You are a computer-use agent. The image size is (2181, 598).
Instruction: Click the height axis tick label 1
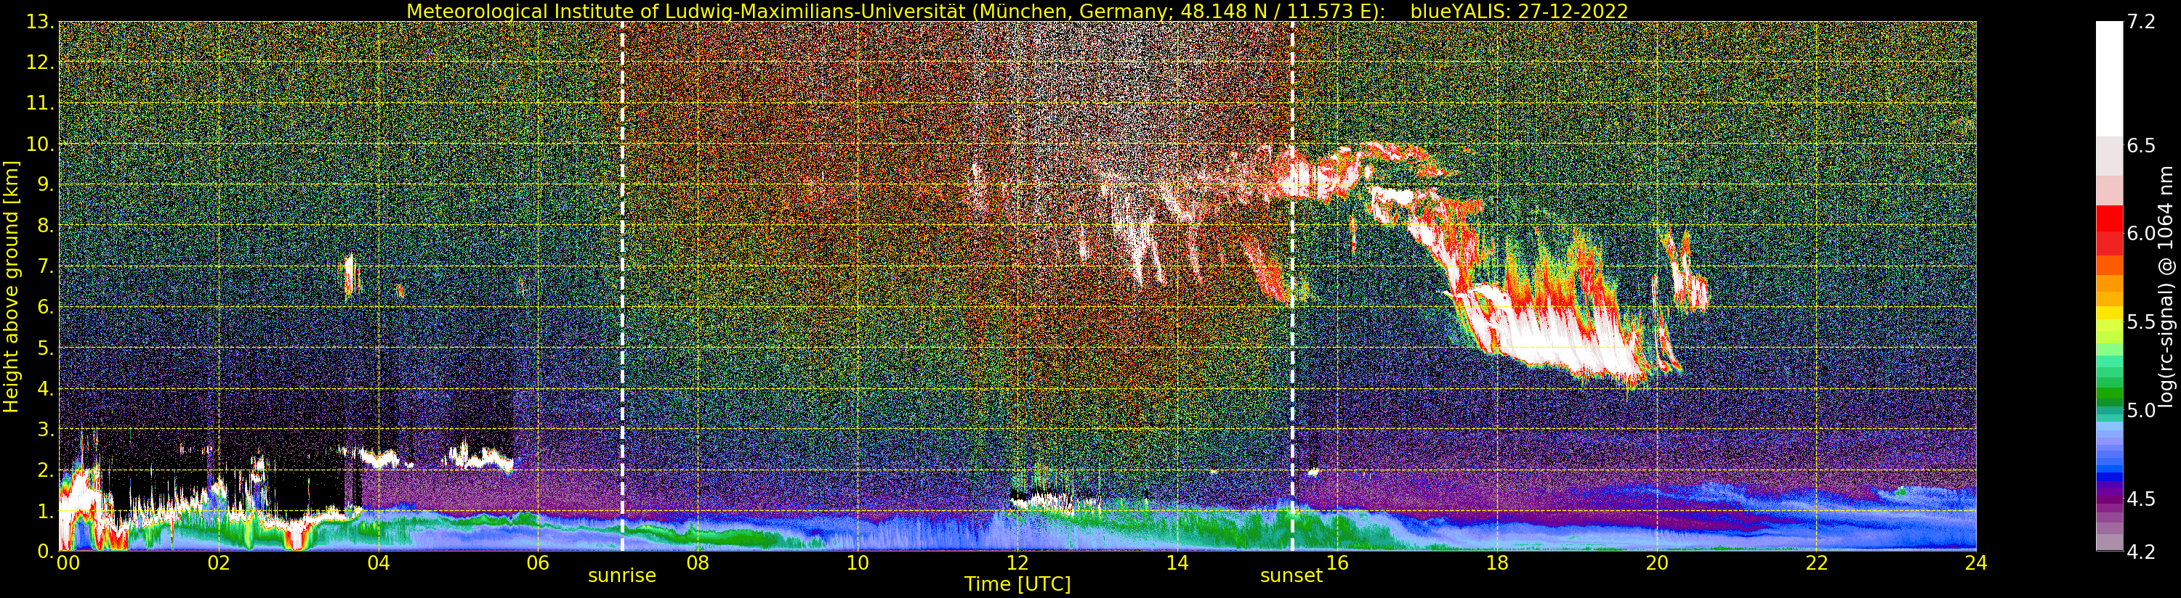point(45,511)
